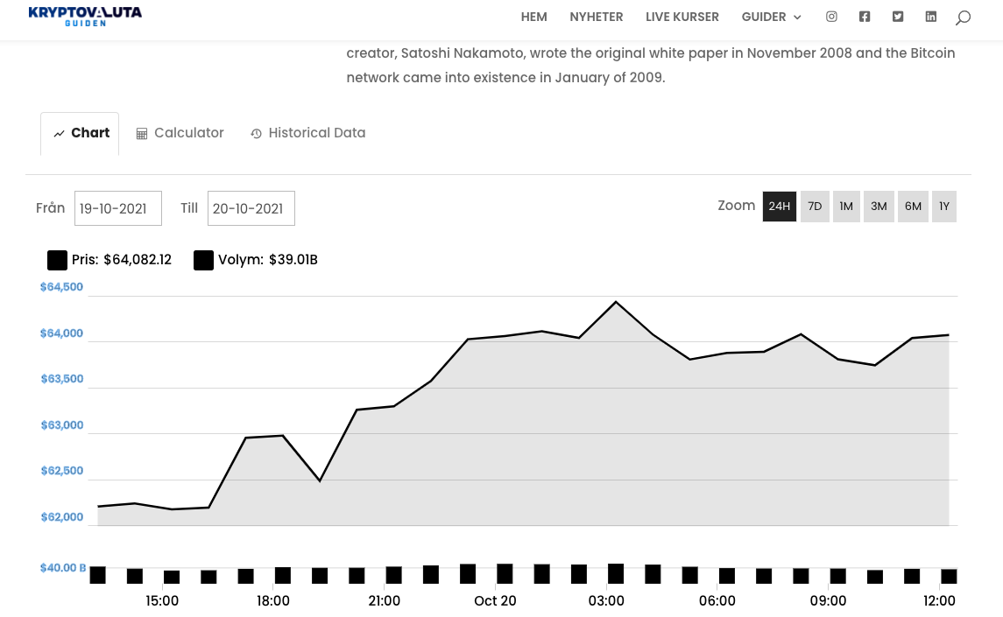1003x617 pixels.
Task: Open the Till date picker field
Action: [x=251, y=208]
